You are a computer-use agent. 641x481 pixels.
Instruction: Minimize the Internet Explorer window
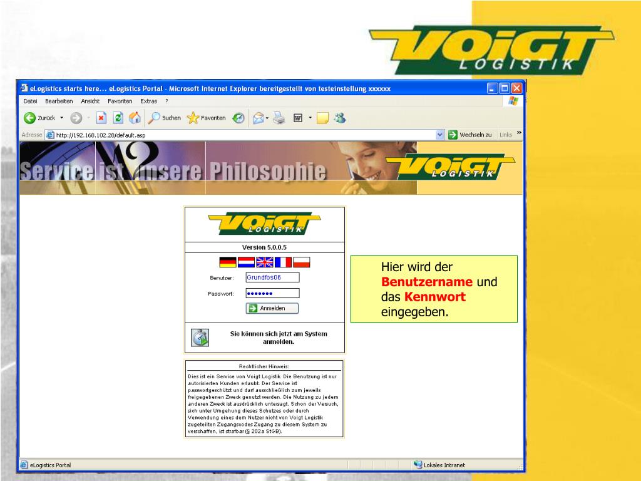[x=493, y=88]
